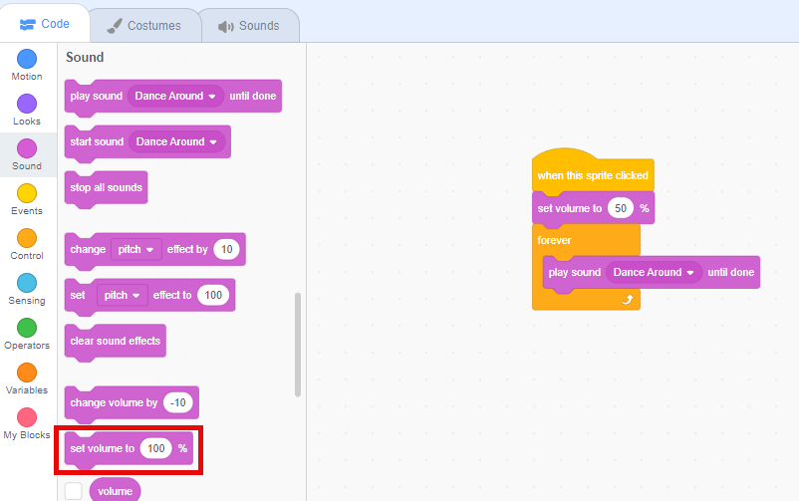Select the Events category circle
This screenshot has width=799, height=501.
[x=27, y=193]
